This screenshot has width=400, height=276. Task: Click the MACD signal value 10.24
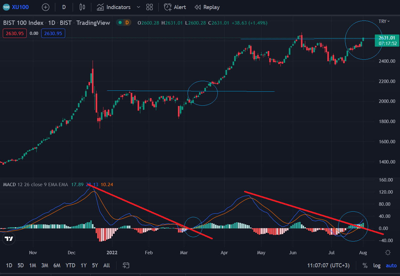[x=107, y=185]
